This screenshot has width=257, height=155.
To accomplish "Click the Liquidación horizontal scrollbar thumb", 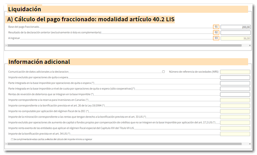I will 125,45.
